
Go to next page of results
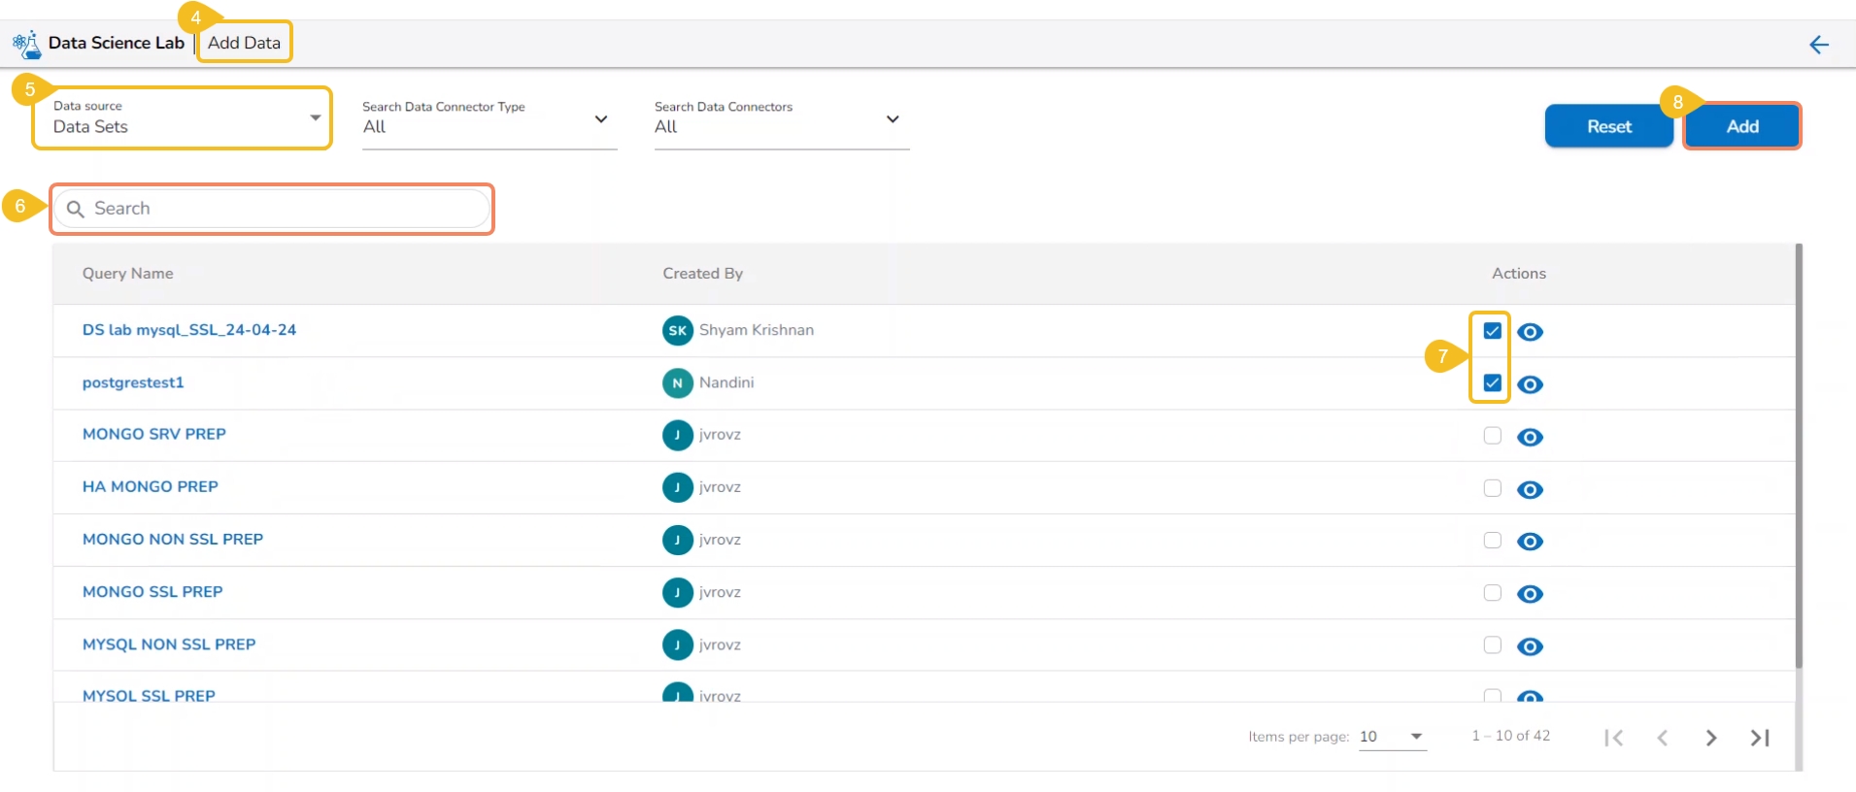tap(1710, 738)
